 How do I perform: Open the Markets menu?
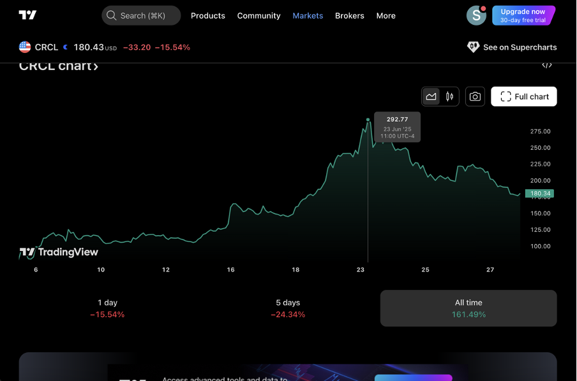tap(308, 16)
